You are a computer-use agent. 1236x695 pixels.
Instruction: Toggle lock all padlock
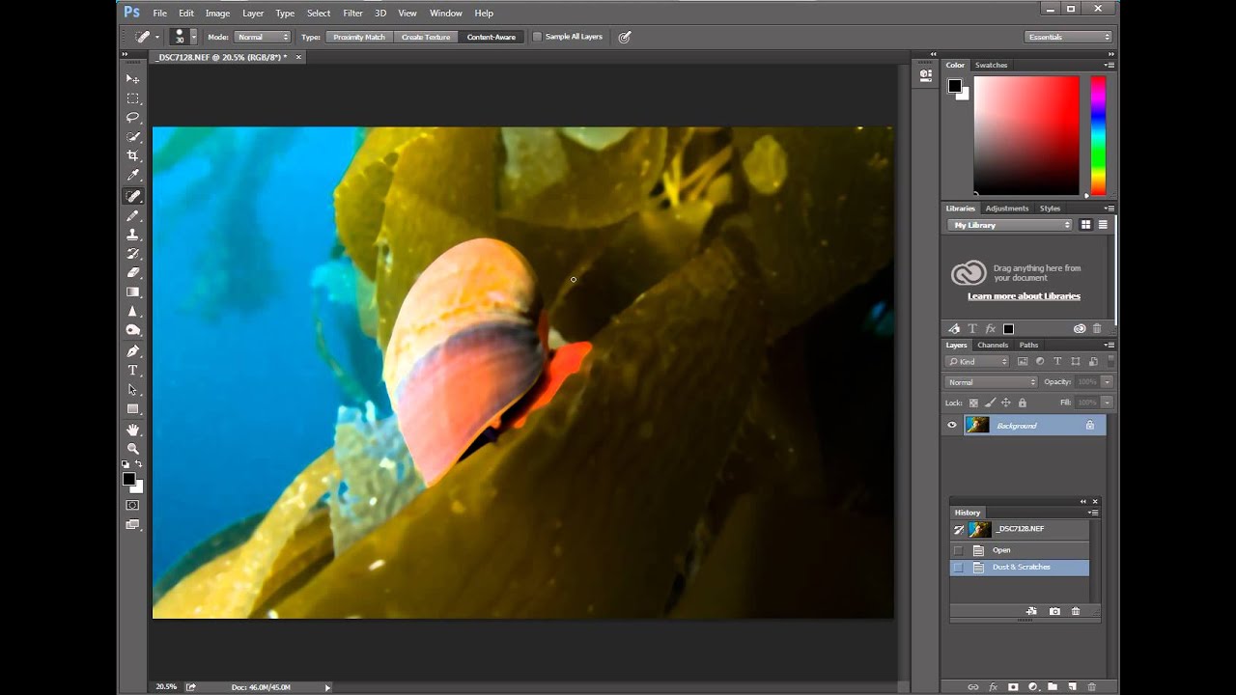[x=1023, y=403]
